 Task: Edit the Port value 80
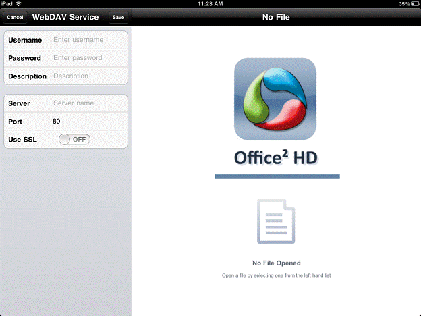pos(90,121)
